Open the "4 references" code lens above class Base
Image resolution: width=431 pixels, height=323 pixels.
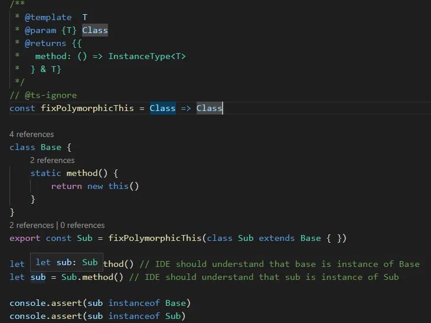pos(32,134)
